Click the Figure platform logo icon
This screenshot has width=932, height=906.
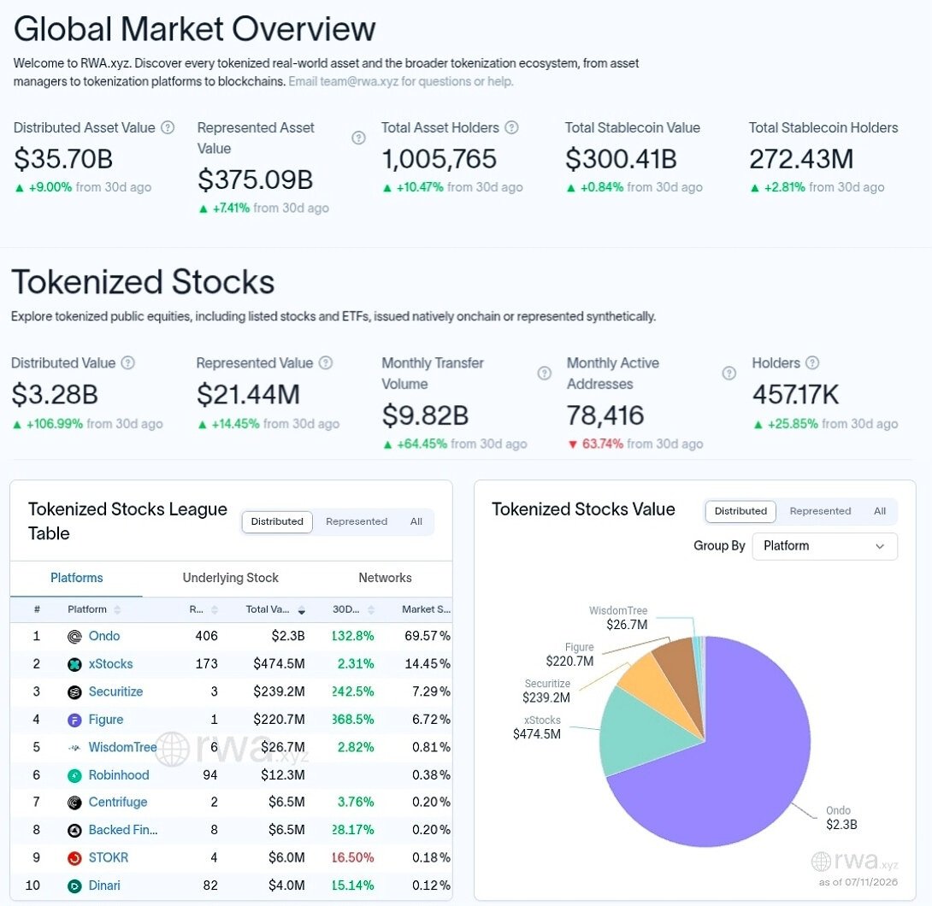74,720
